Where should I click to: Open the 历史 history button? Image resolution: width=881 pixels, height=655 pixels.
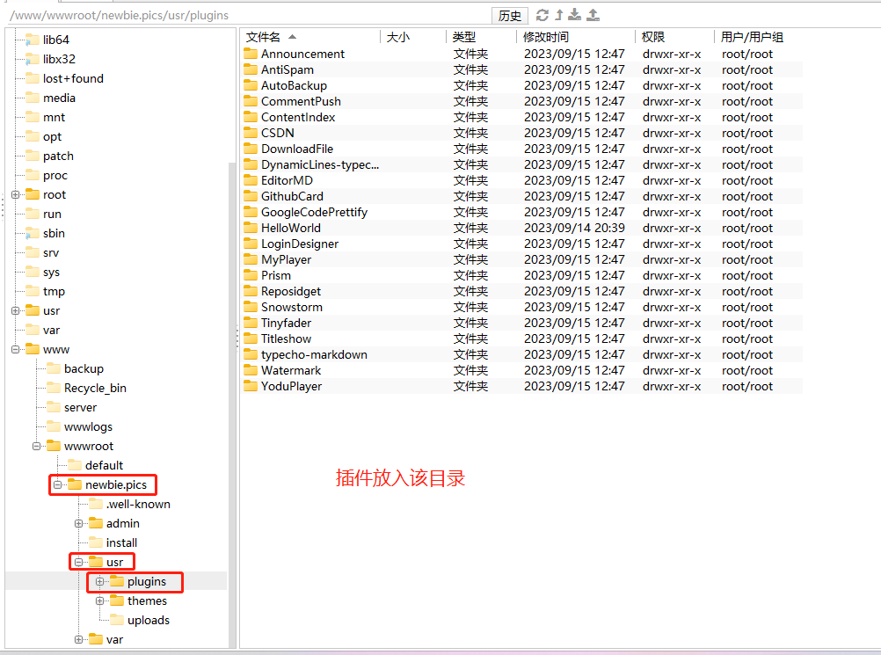point(510,16)
